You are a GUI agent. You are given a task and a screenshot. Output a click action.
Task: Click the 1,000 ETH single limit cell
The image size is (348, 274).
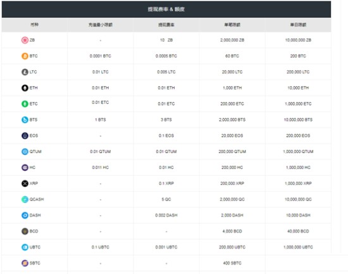pyautogui.click(x=232, y=88)
